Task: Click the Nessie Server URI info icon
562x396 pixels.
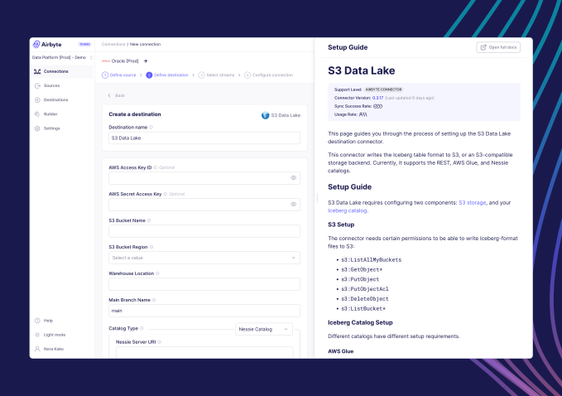Action: pyautogui.click(x=160, y=342)
